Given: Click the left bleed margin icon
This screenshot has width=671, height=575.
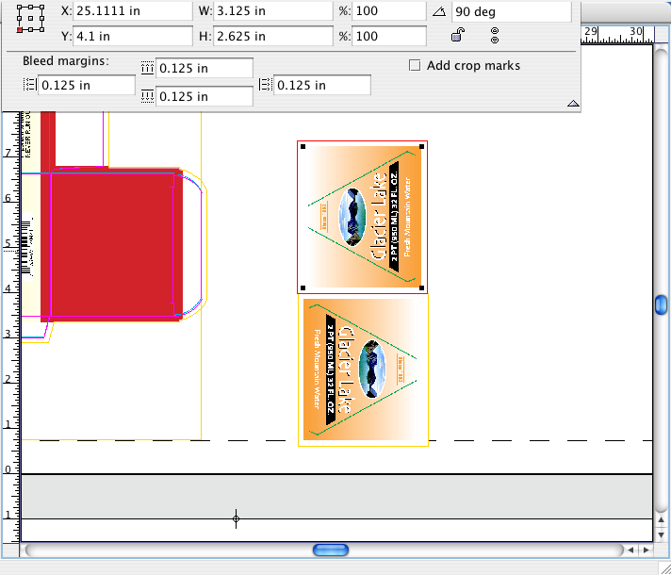Looking at the screenshot, I should pyautogui.click(x=29, y=85).
